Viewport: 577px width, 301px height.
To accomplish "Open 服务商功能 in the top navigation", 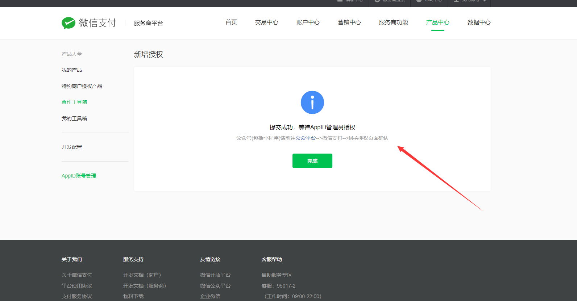I will 393,22.
